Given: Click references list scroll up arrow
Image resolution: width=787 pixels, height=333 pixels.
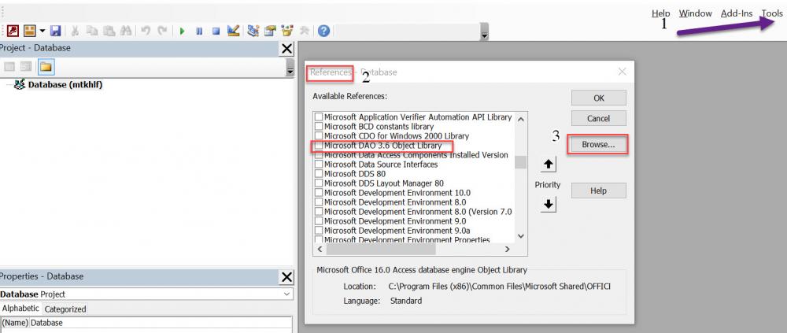Looking at the screenshot, I should tap(520, 119).
